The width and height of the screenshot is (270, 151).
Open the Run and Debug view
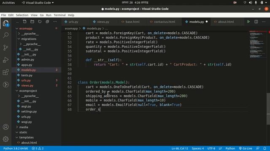pos(5,60)
